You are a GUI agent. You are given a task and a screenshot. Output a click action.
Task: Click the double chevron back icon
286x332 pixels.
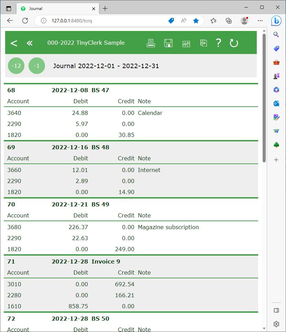(30, 43)
